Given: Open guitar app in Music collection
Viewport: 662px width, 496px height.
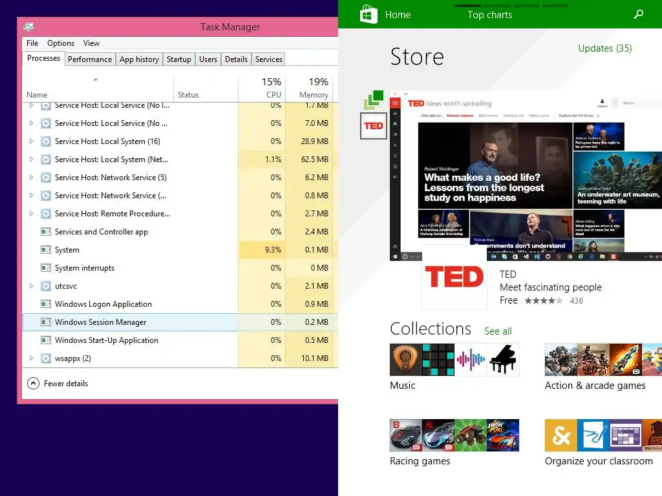Looking at the screenshot, I should tap(406, 360).
